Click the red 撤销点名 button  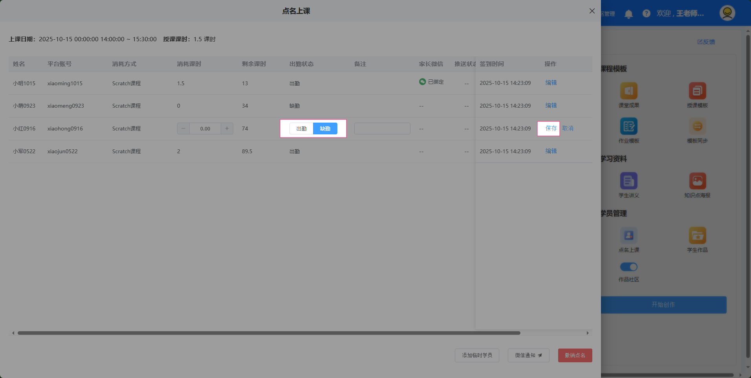pyautogui.click(x=575, y=355)
